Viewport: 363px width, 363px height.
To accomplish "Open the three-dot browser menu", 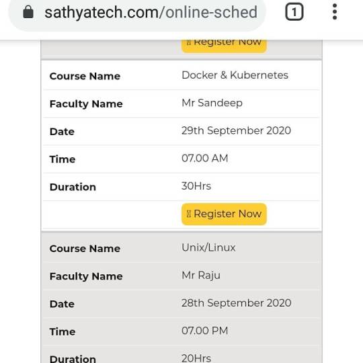I will pyautogui.click(x=335, y=11).
